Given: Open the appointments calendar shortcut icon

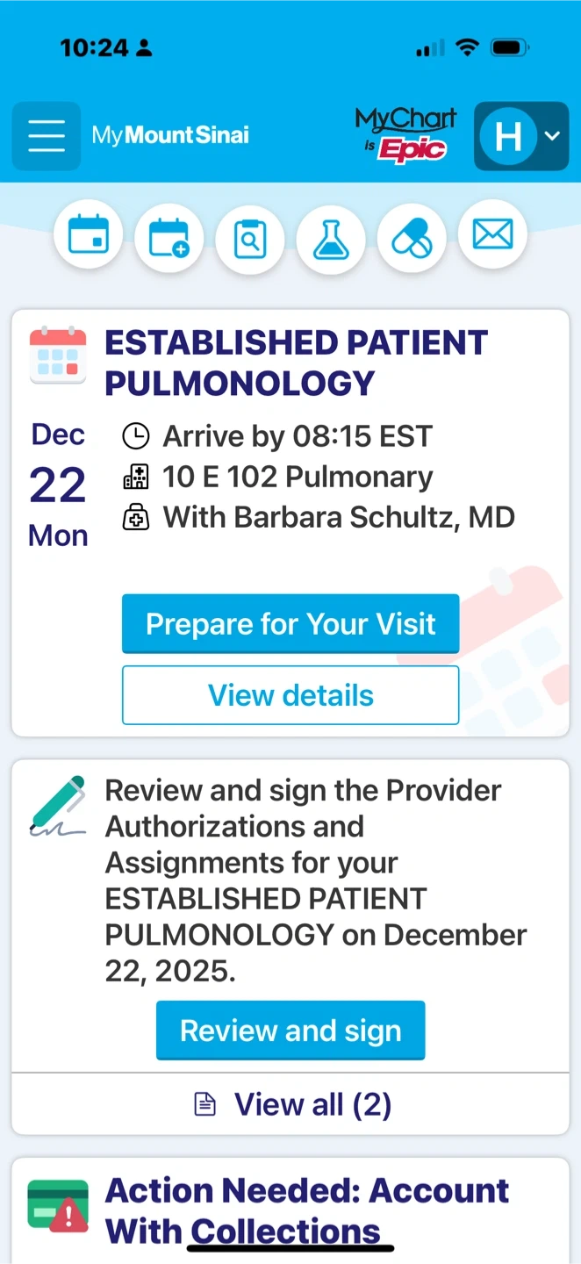Looking at the screenshot, I should click(89, 236).
